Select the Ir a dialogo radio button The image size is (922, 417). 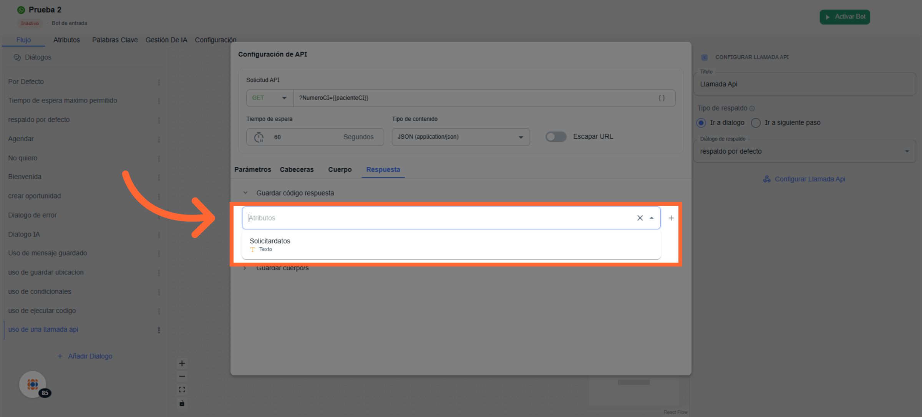click(701, 123)
